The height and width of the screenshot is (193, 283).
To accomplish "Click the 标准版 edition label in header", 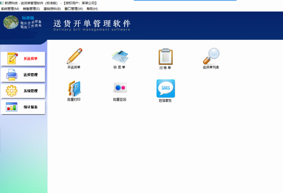I will (x=28, y=18).
